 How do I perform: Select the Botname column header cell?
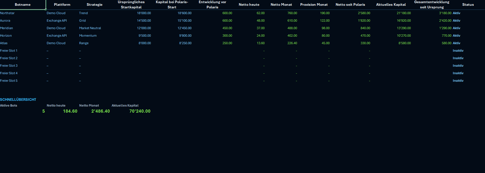point(23,5)
